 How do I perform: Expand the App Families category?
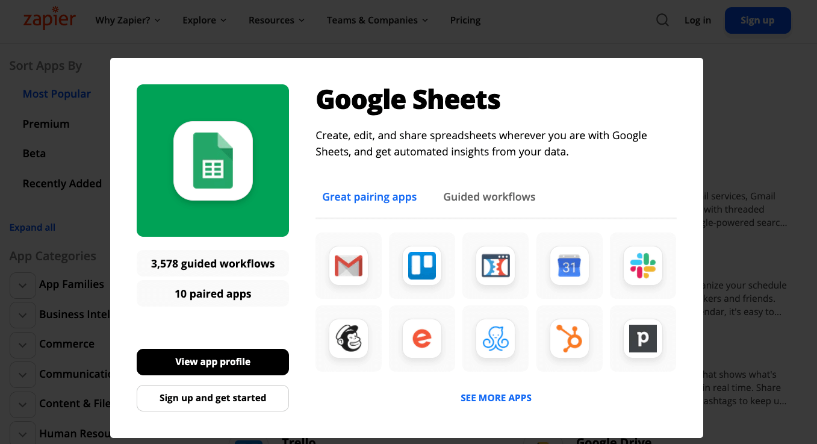click(23, 286)
